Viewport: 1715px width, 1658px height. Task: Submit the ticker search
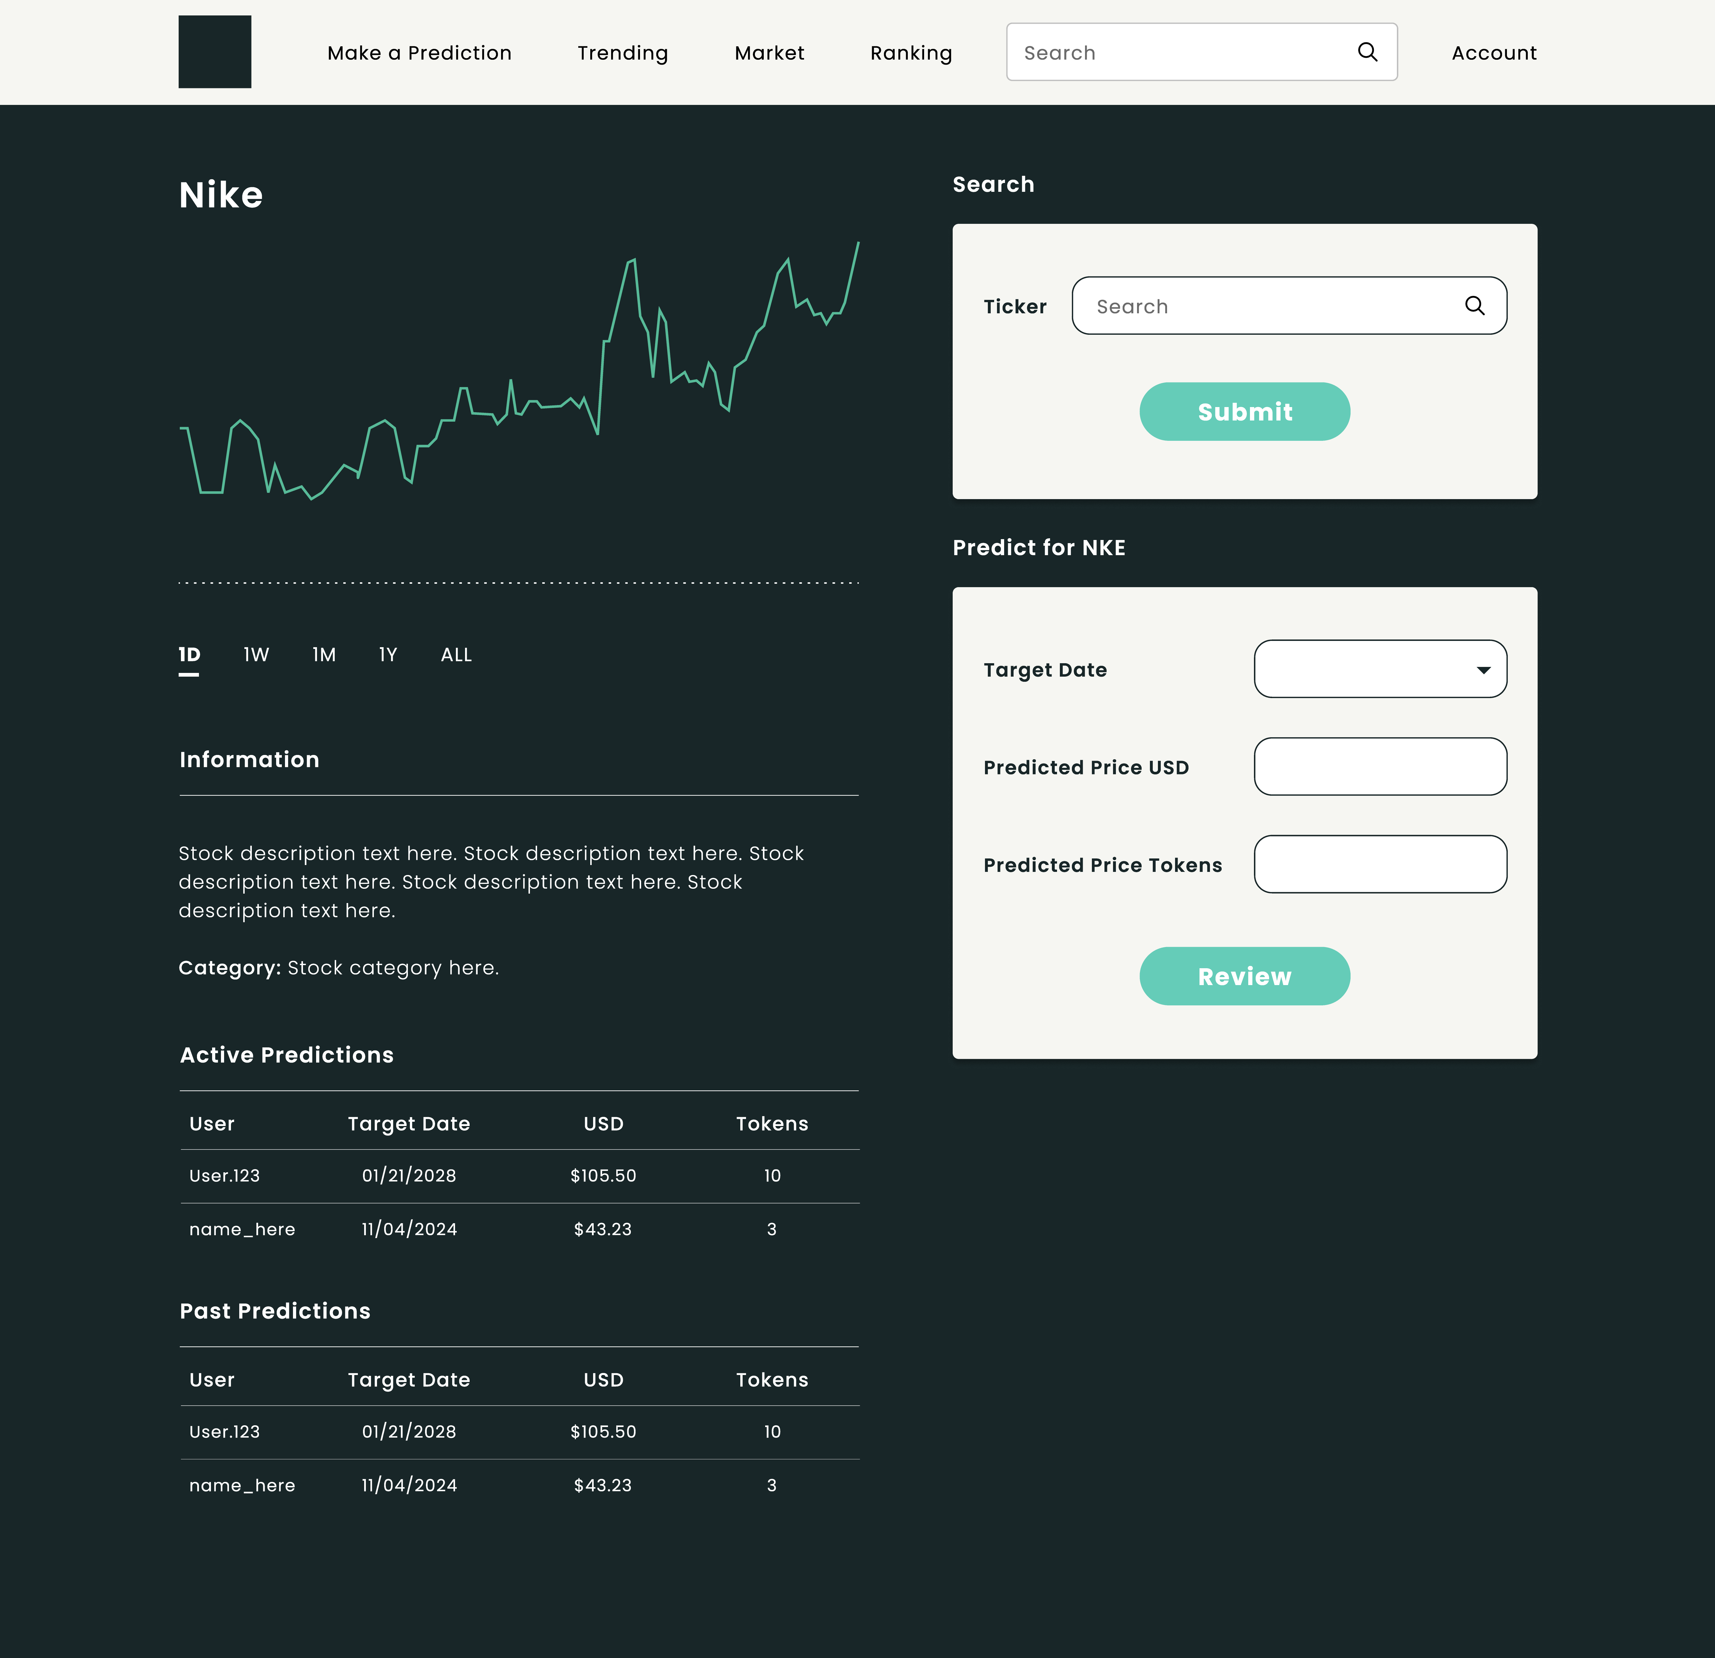coord(1244,411)
